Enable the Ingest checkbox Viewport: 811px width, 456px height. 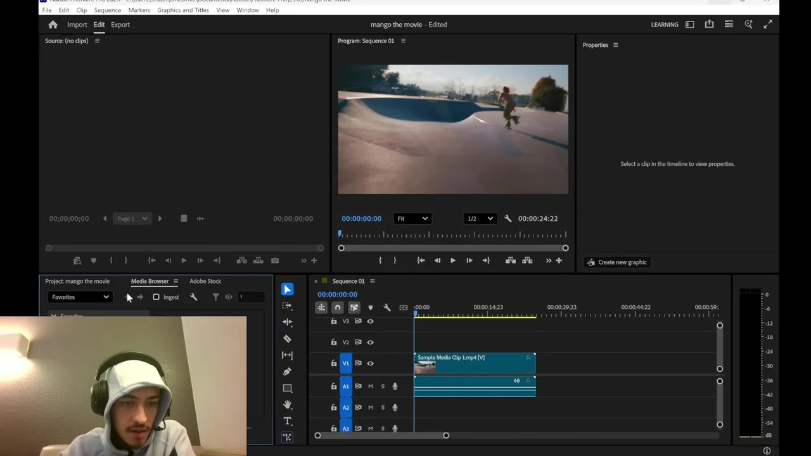156,297
